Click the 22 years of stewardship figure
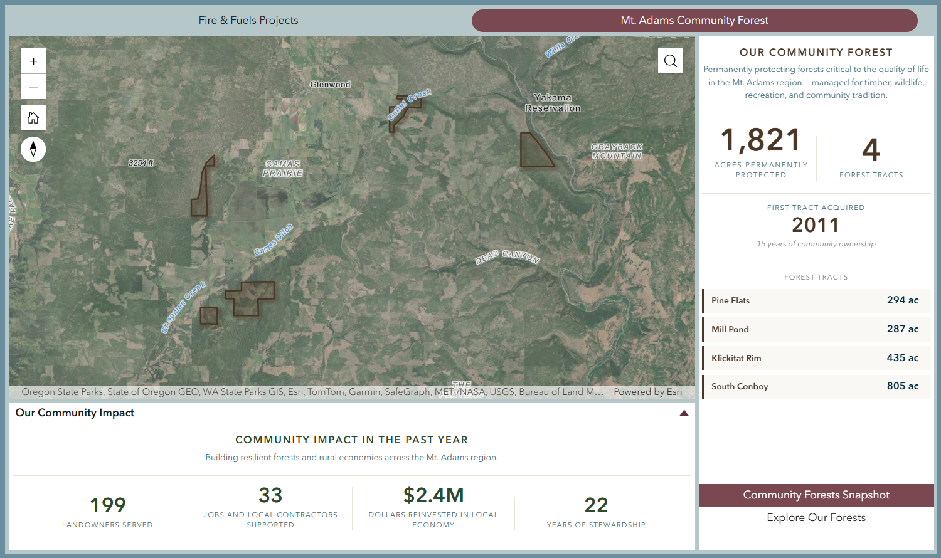This screenshot has height=558, width=941. (x=596, y=505)
